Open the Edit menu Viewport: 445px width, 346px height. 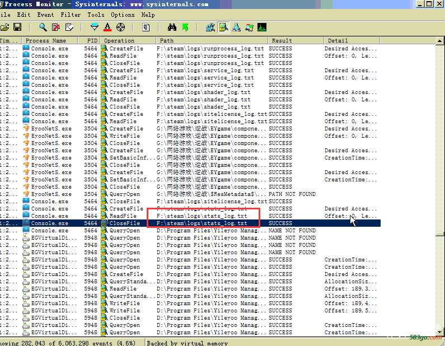pos(24,15)
